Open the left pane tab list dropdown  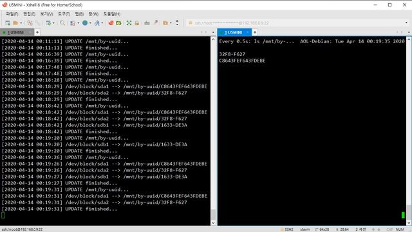(x=213, y=32)
